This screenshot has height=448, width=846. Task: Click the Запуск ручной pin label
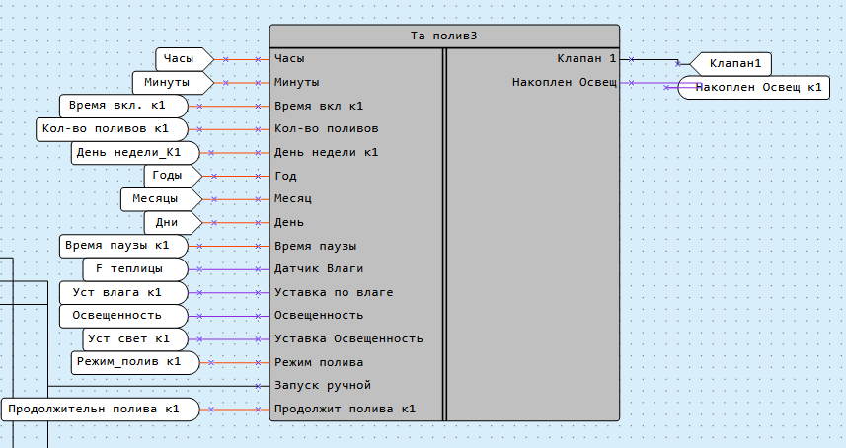323,386
